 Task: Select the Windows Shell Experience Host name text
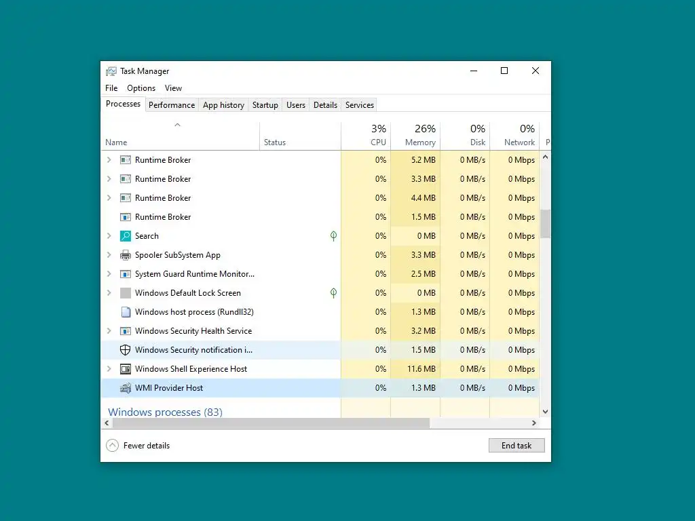(x=191, y=369)
